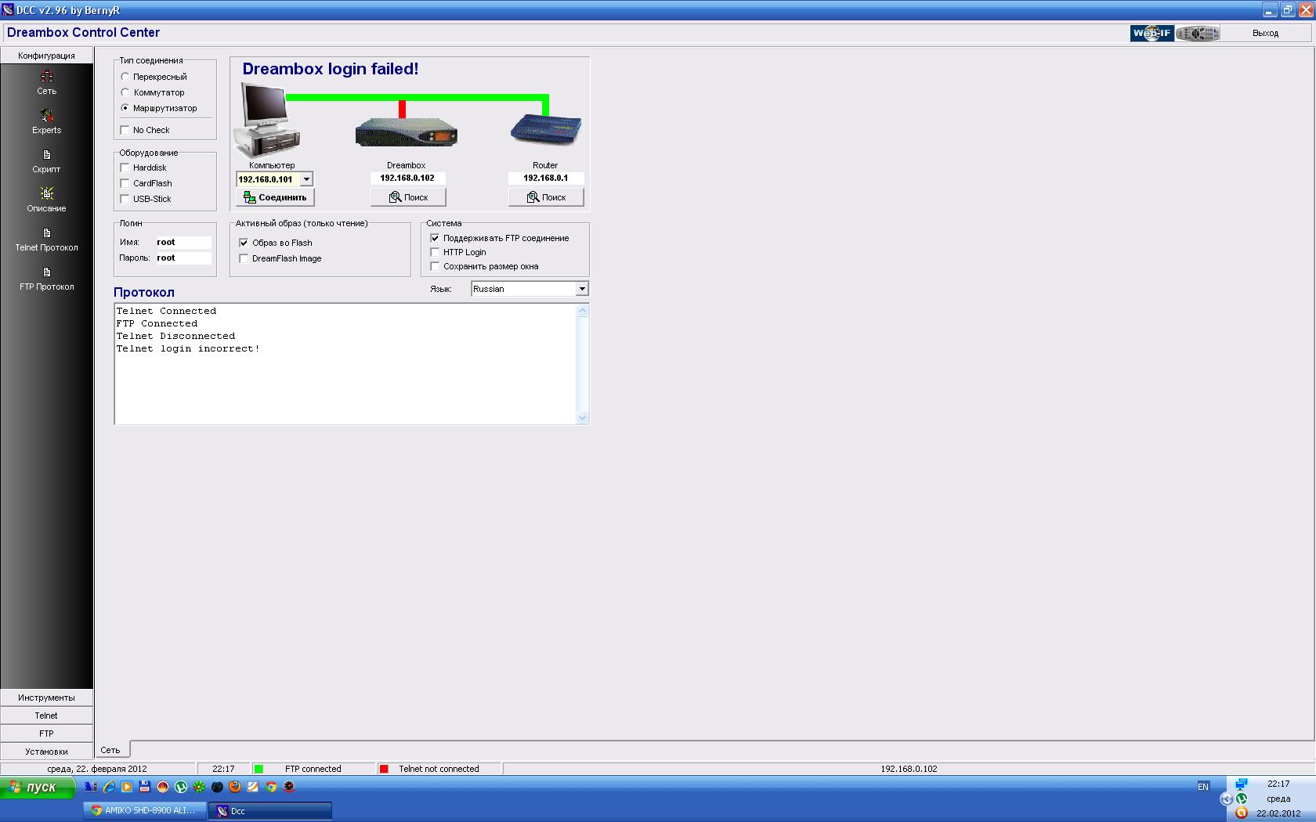Launch the orange media player from quick launch
1316x822 pixels.
coord(127,787)
